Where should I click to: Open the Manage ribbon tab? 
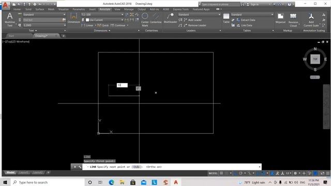[x=129, y=9]
